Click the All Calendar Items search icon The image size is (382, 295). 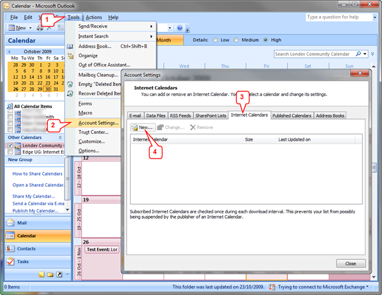point(10,106)
